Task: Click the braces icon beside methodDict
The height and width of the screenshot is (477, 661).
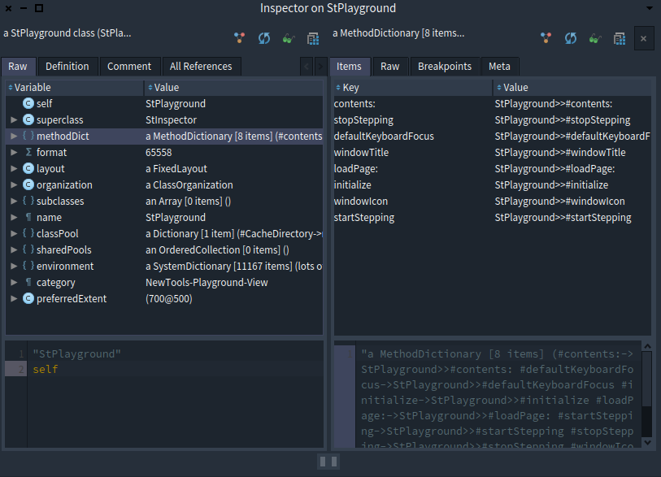Action: [28, 136]
